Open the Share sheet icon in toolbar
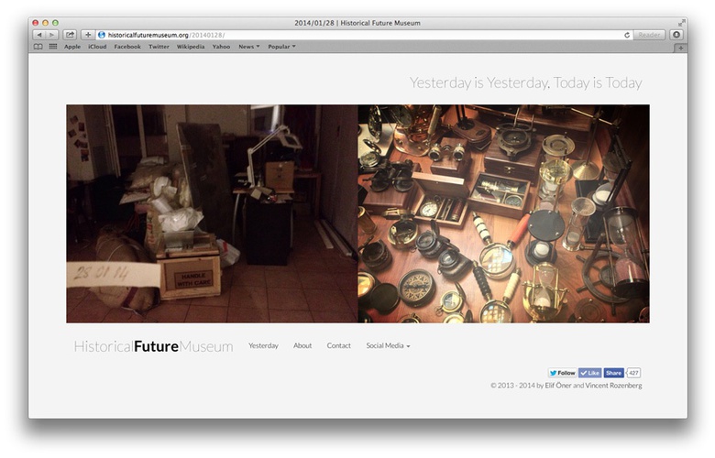The image size is (715, 458). [70, 35]
